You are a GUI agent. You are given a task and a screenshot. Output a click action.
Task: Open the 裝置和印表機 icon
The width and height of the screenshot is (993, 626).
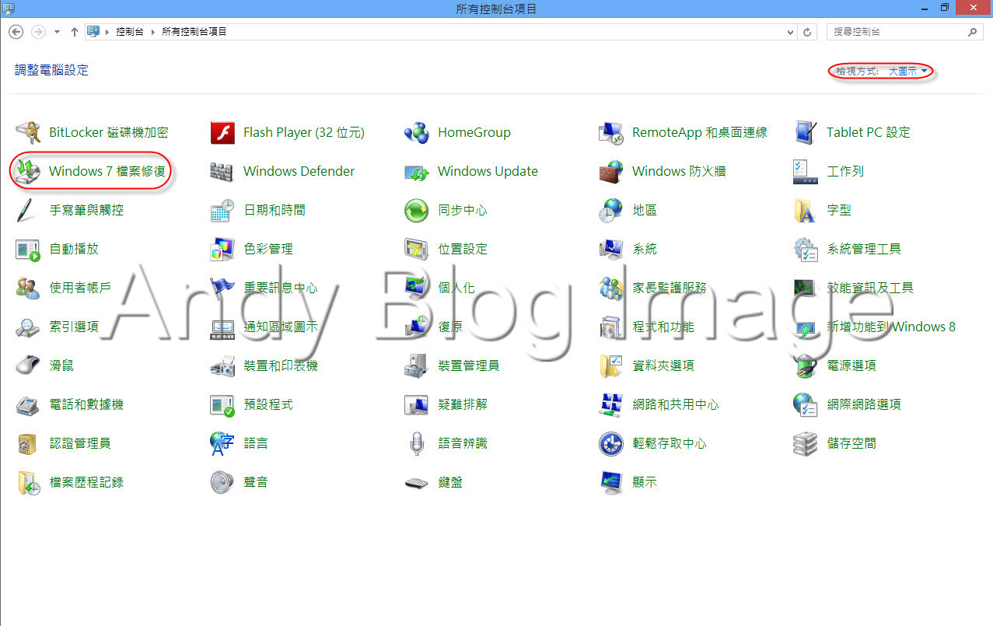pyautogui.click(x=222, y=365)
